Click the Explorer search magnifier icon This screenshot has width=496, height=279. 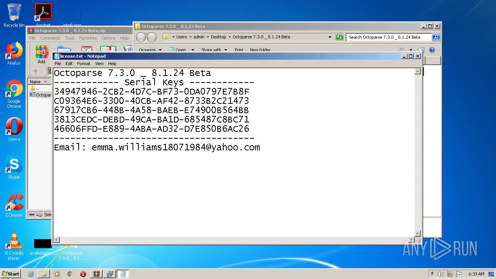tap(436, 37)
